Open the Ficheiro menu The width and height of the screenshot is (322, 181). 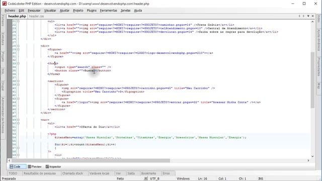pyautogui.click(x=10, y=11)
